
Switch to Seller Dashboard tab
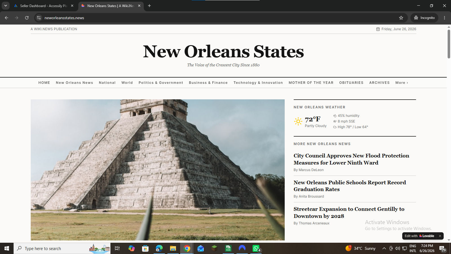pos(43,6)
